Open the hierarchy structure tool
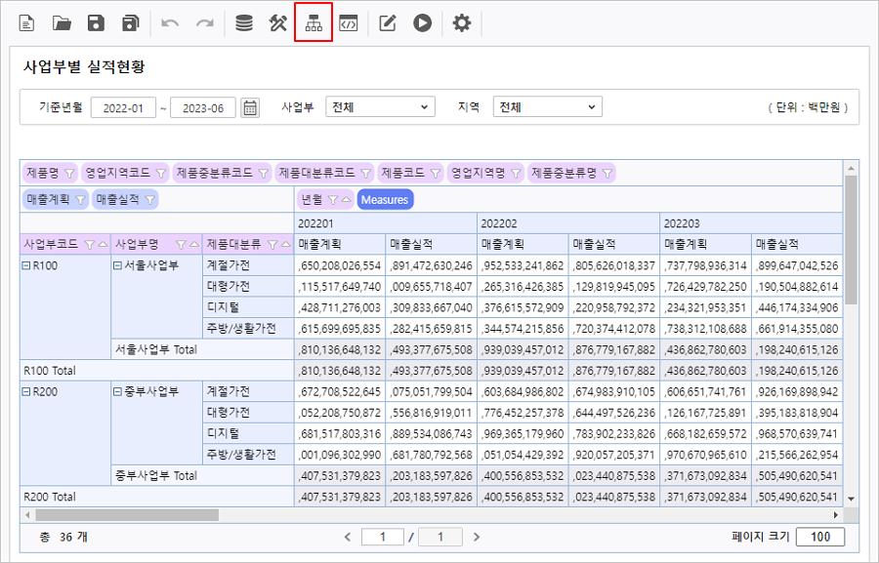The image size is (879, 563). [x=314, y=22]
